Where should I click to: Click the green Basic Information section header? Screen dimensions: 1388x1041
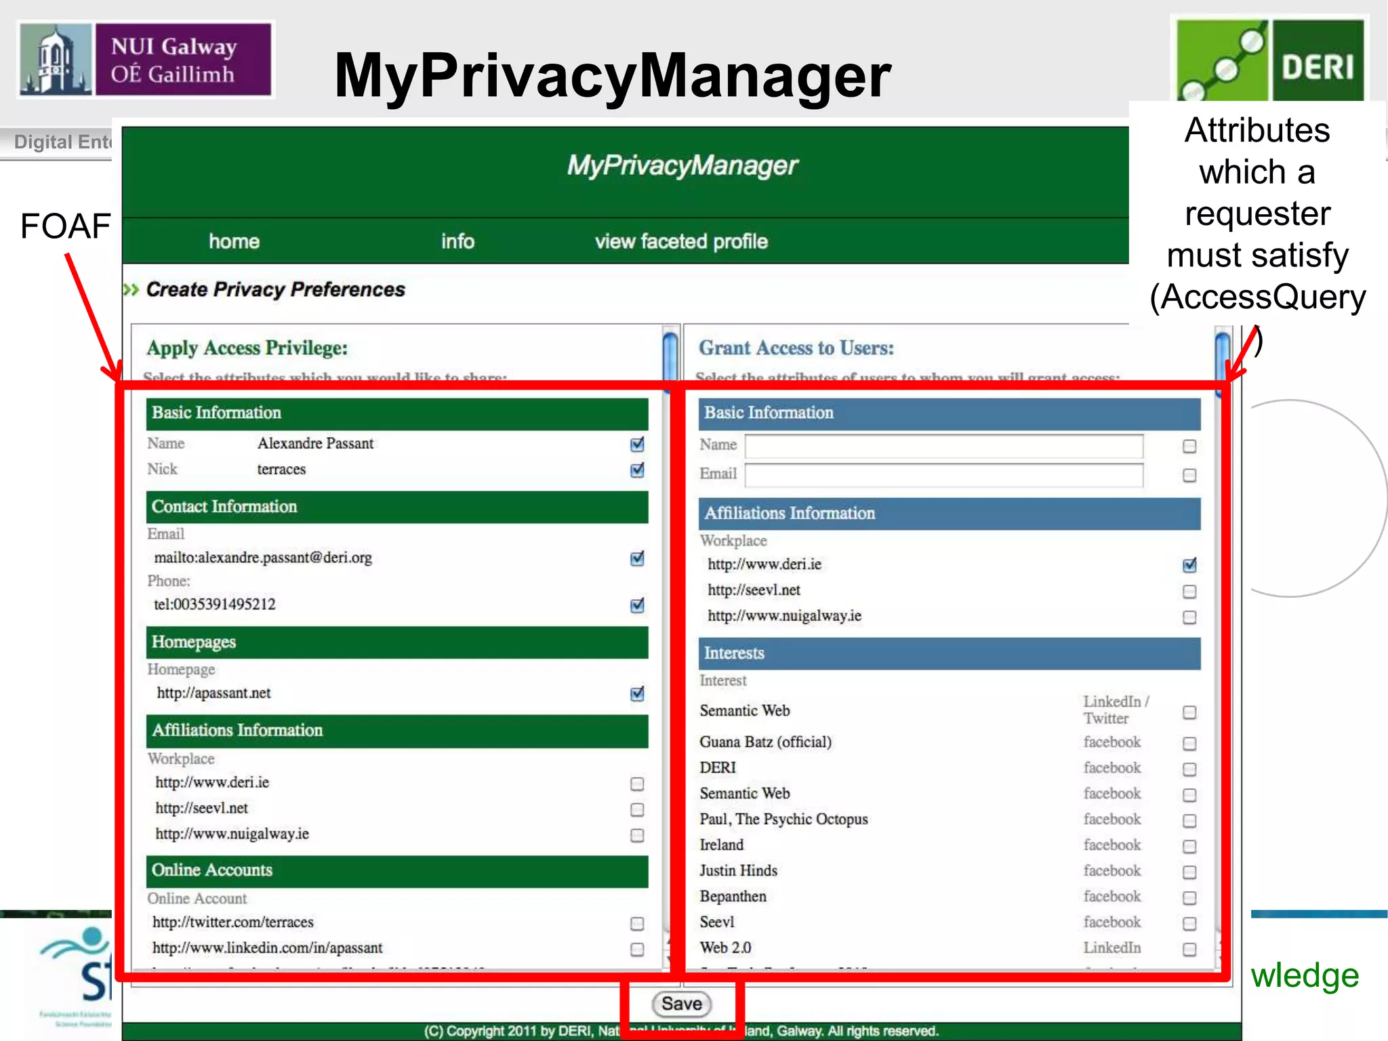point(397,413)
